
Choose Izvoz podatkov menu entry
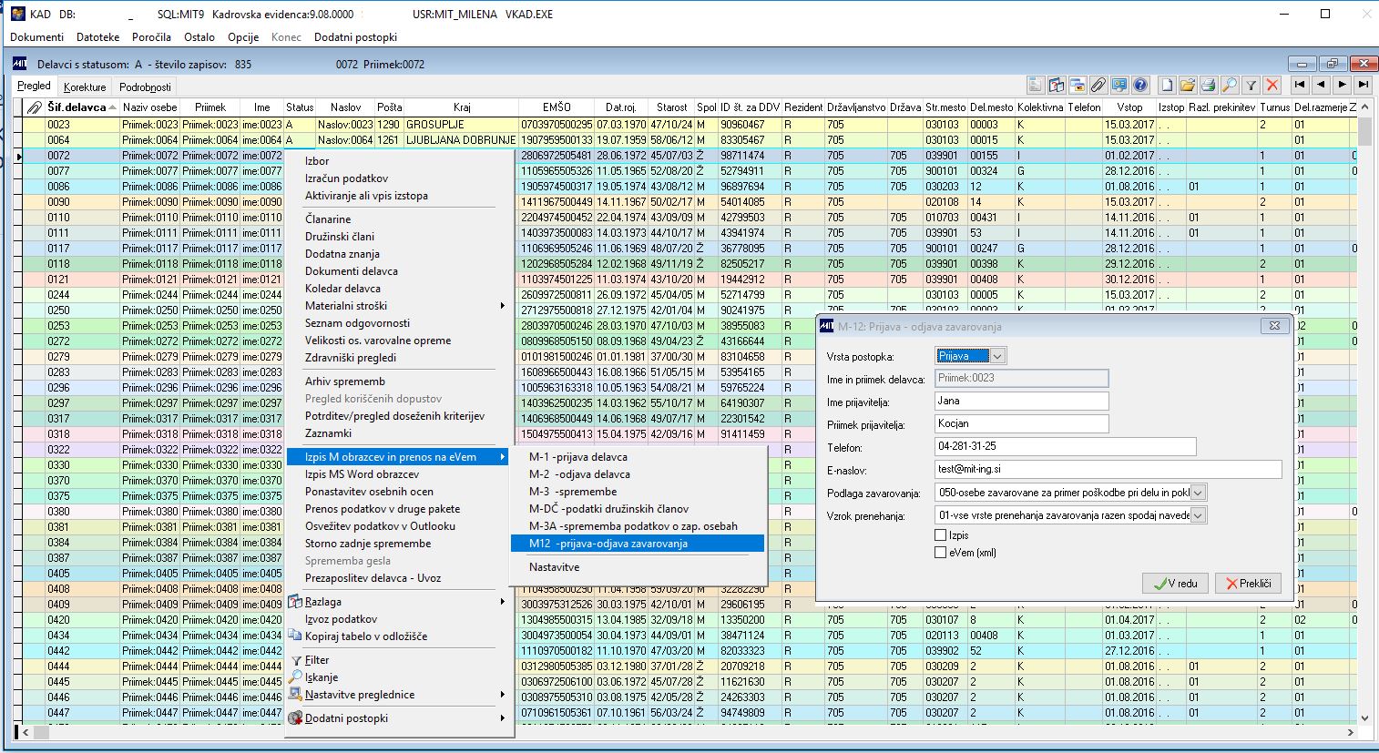(x=400, y=619)
